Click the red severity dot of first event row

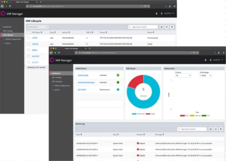138,143
